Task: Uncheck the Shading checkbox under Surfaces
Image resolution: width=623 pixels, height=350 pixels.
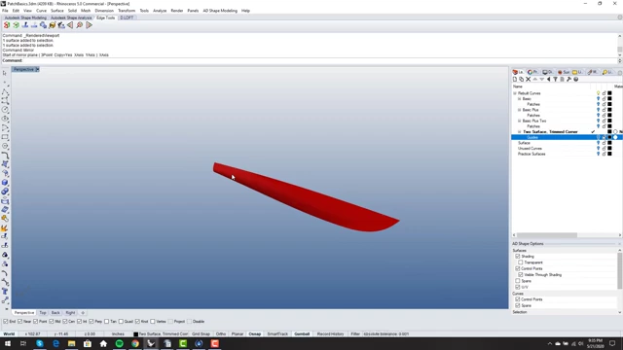Action: pos(517,257)
